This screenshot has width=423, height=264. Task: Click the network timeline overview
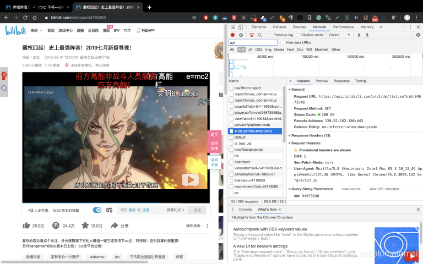(326, 65)
